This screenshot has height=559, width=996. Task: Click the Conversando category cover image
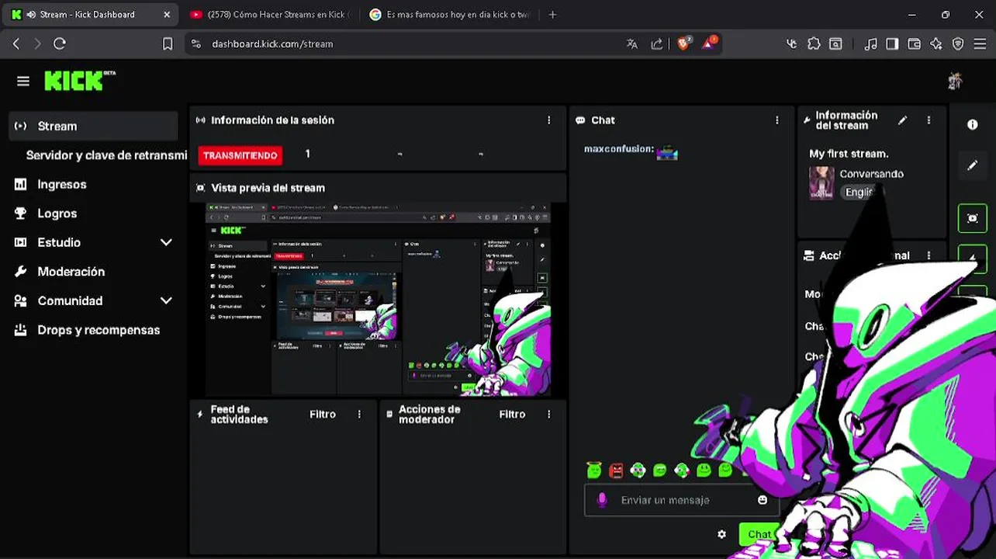[x=821, y=183]
